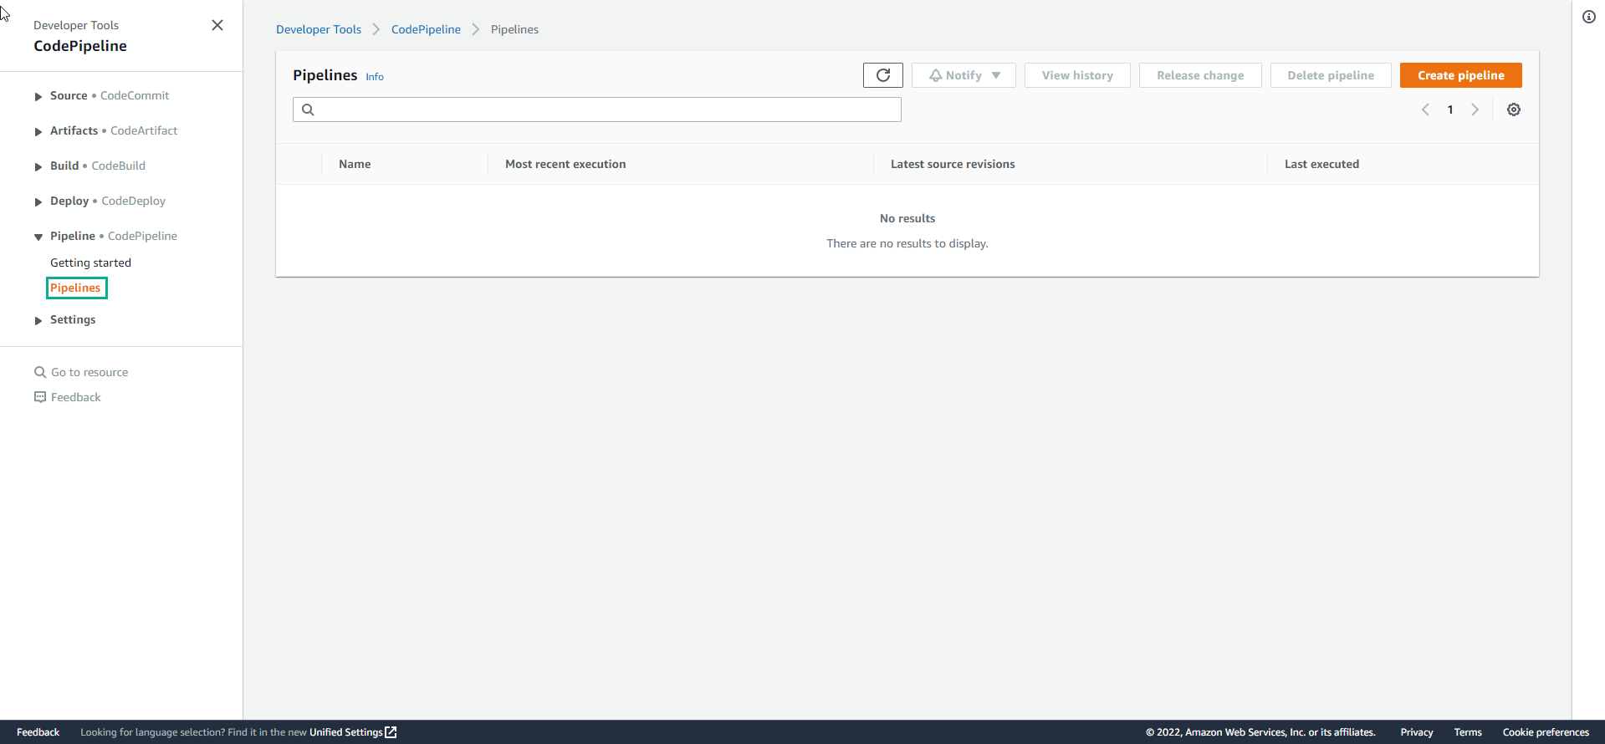Close the CodePipeline navigation sidebar
Viewport: 1605px width, 744px height.
coord(217,25)
